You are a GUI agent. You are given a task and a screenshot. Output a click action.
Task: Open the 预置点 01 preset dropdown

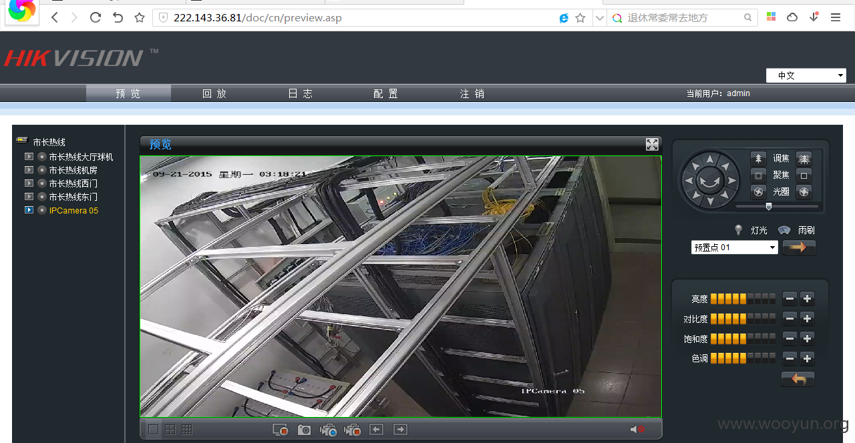tap(735, 248)
